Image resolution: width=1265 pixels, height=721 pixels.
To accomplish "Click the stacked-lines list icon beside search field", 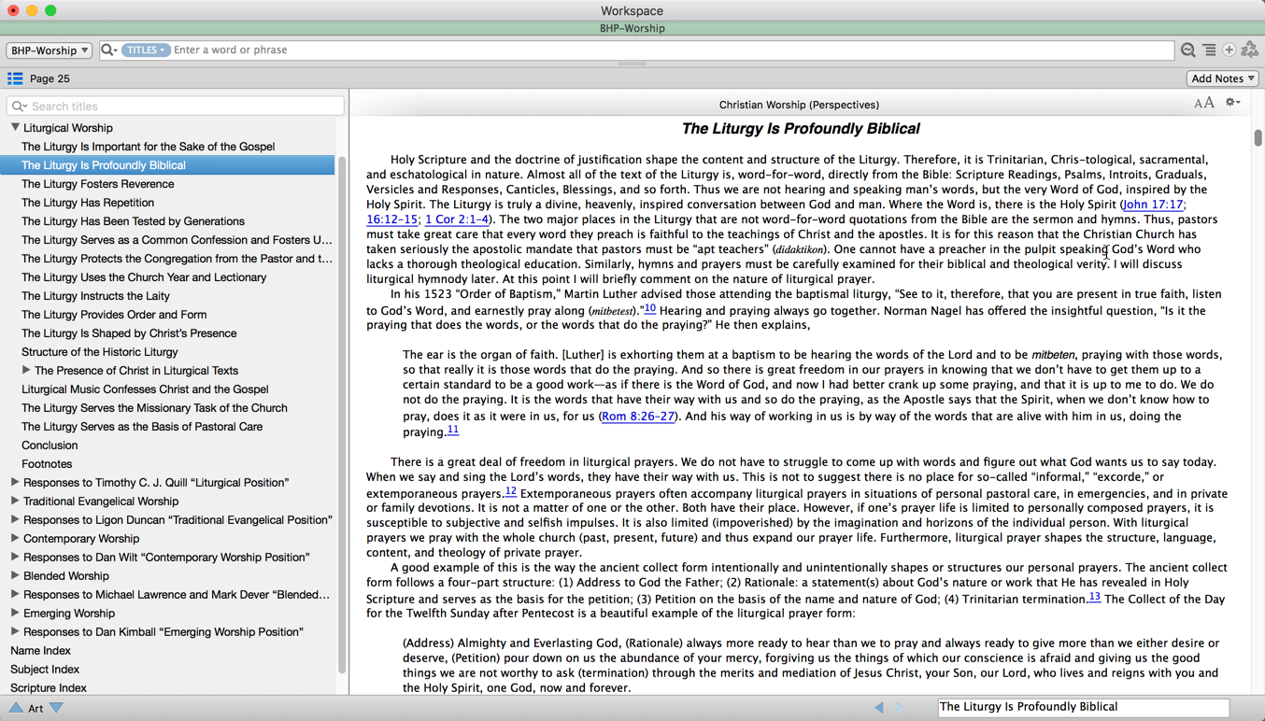I will pyautogui.click(x=1209, y=50).
